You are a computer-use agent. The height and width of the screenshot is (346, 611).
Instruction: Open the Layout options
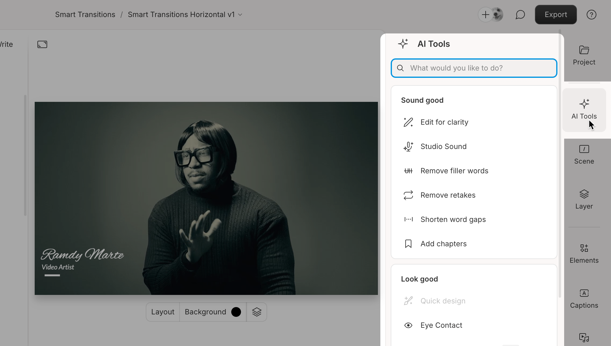[x=163, y=312]
